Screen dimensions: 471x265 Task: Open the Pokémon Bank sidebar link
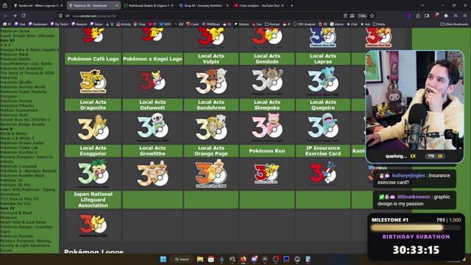click(15, 54)
